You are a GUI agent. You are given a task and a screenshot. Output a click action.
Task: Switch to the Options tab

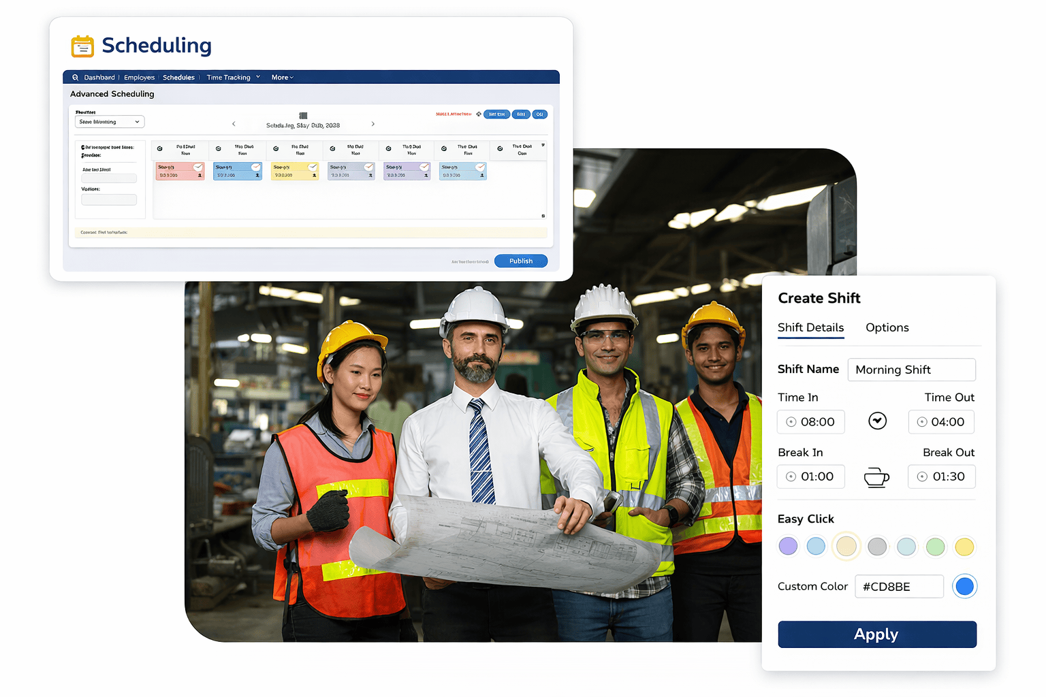887,327
